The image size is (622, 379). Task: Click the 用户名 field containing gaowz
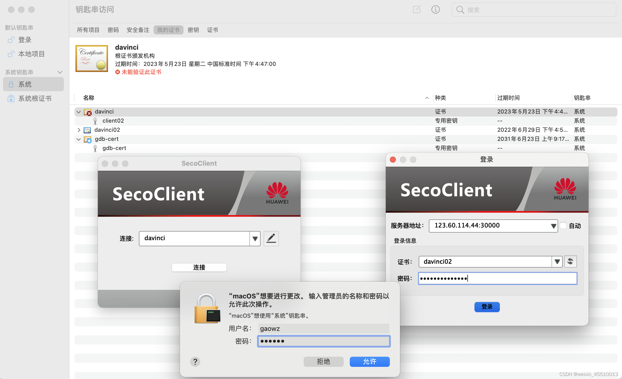[x=324, y=329]
